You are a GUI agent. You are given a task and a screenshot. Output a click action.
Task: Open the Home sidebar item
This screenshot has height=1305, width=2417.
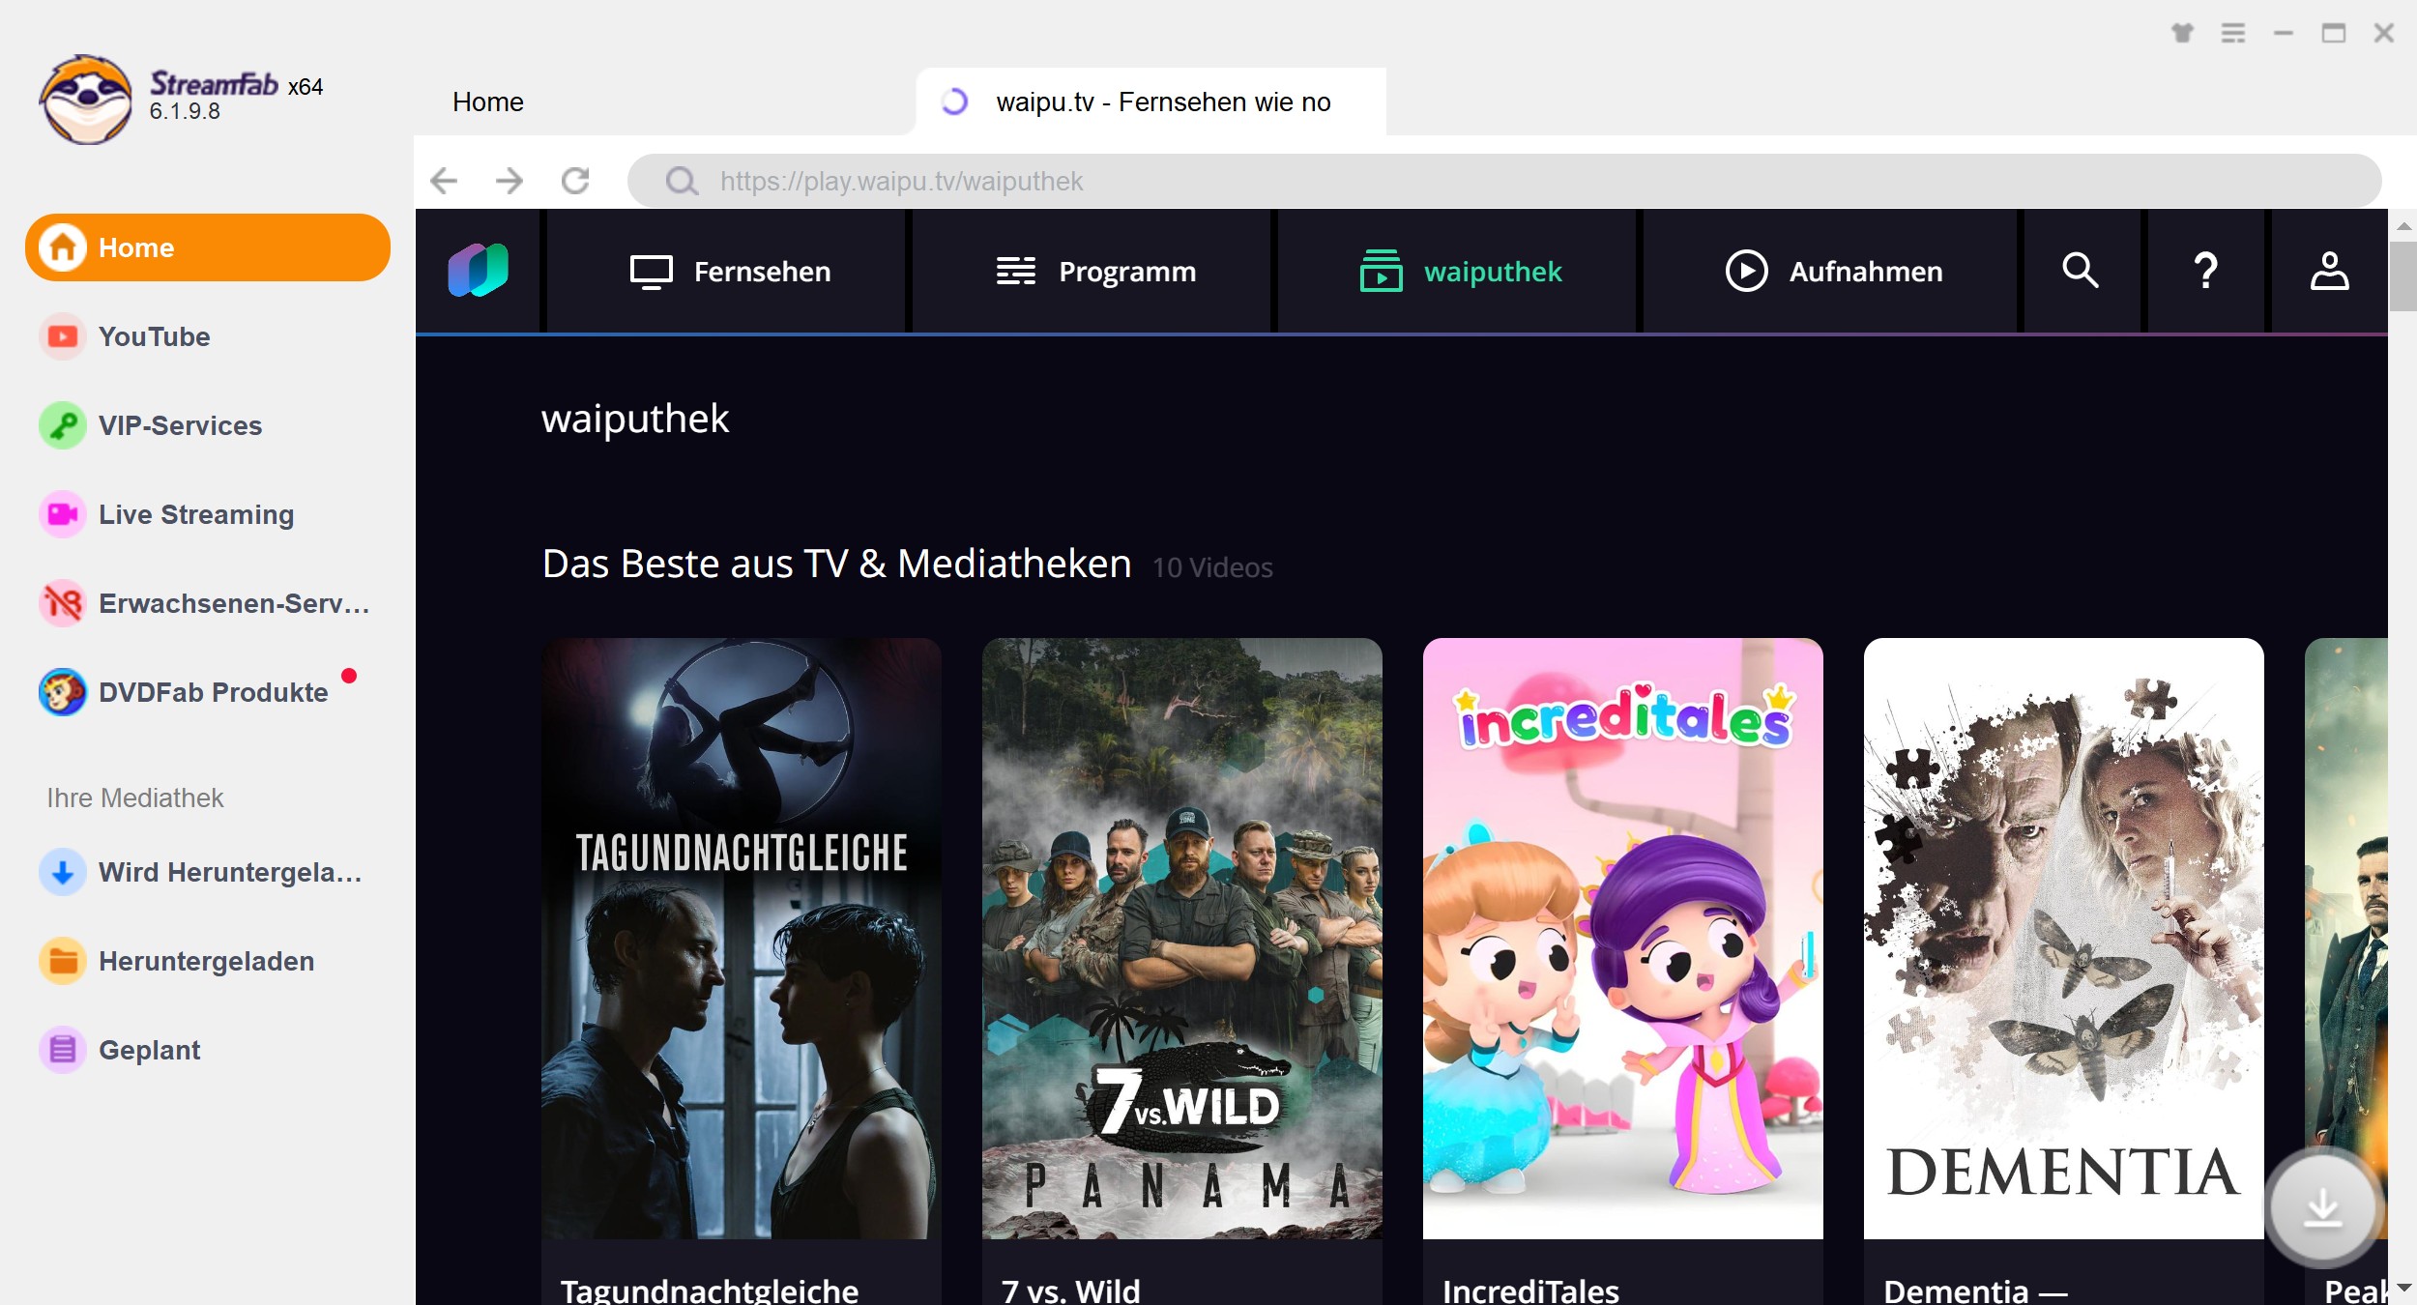point(208,247)
